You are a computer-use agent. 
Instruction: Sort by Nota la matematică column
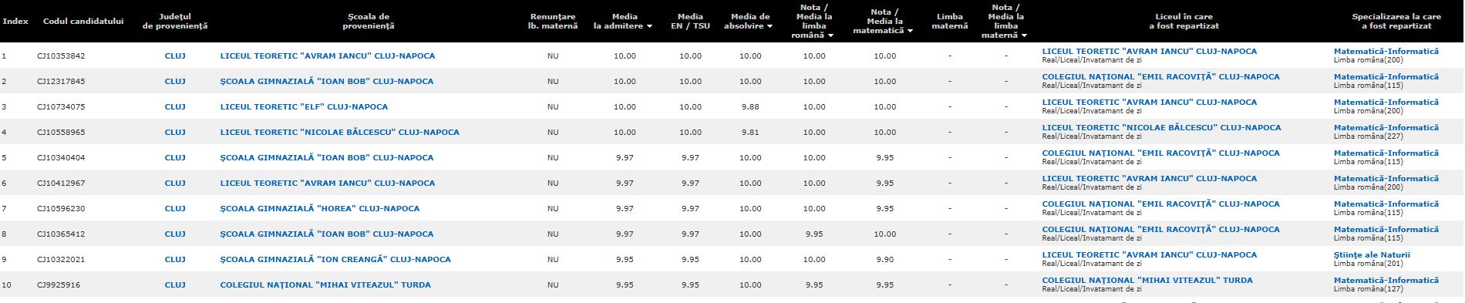(883, 21)
